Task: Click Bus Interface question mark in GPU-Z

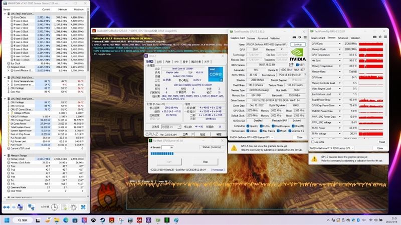Action: [x=305, y=75]
